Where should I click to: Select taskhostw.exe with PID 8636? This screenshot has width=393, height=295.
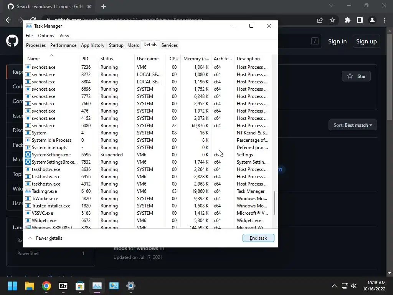148,169
